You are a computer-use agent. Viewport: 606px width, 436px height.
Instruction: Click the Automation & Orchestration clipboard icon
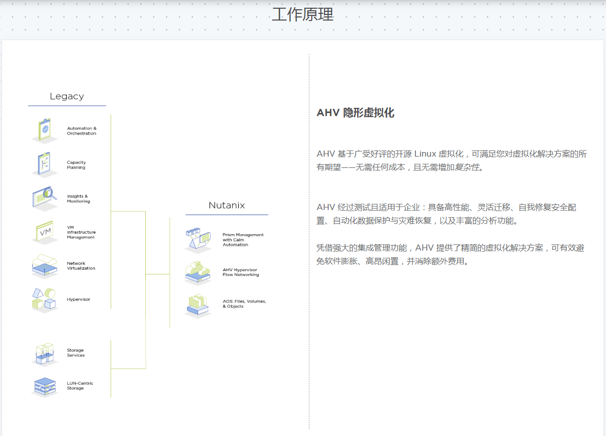point(45,130)
